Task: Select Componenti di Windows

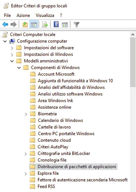Action: (55, 68)
